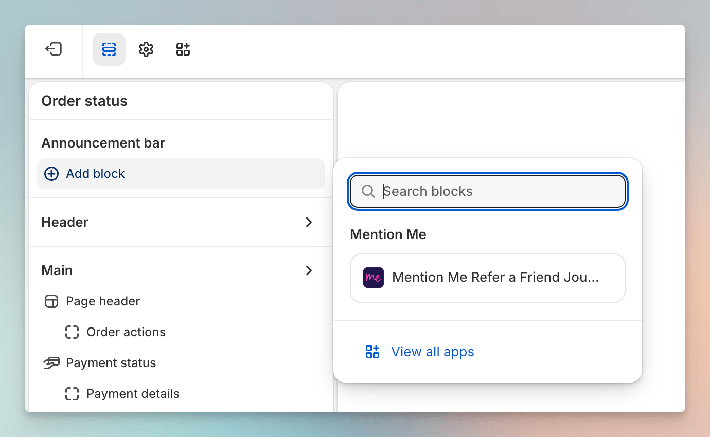710x437 pixels.
Task: Add the Mention Me Refer a Friend block
Action: click(488, 278)
